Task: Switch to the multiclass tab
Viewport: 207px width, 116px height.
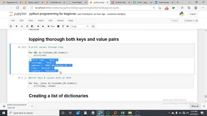Action: coord(56,2)
